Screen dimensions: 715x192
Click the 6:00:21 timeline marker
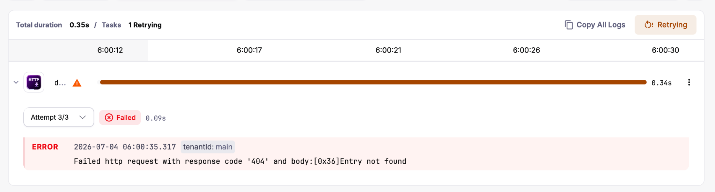(388, 50)
